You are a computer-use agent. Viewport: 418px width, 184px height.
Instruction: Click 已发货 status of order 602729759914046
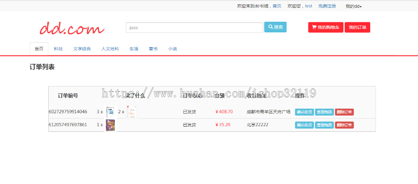(189, 112)
